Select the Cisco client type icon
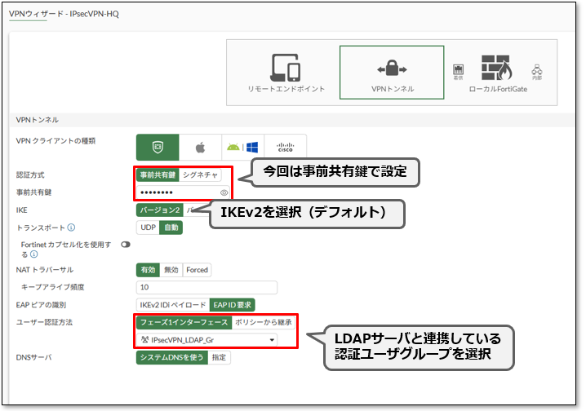Image resolution: width=586 pixels, height=411 pixels. pos(285,148)
